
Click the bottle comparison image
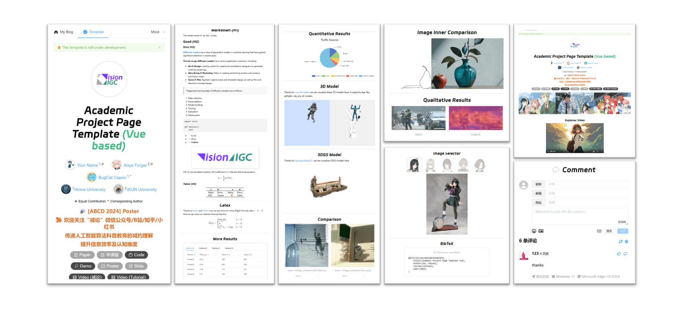[307, 245]
